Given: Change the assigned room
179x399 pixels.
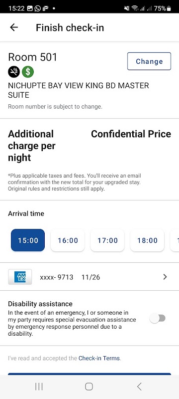Looking at the screenshot, I should 149,61.
